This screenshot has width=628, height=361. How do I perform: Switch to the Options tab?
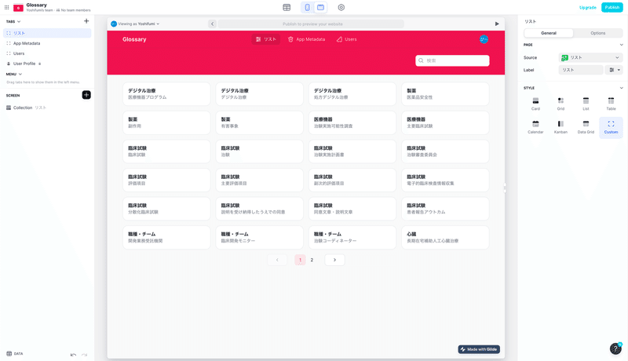598,33
